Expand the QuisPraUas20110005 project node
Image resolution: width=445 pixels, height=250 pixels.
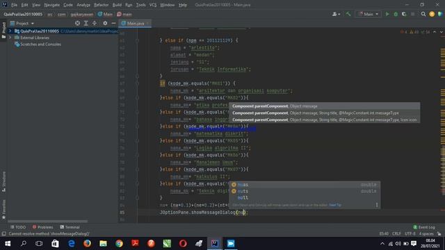(x=10, y=31)
